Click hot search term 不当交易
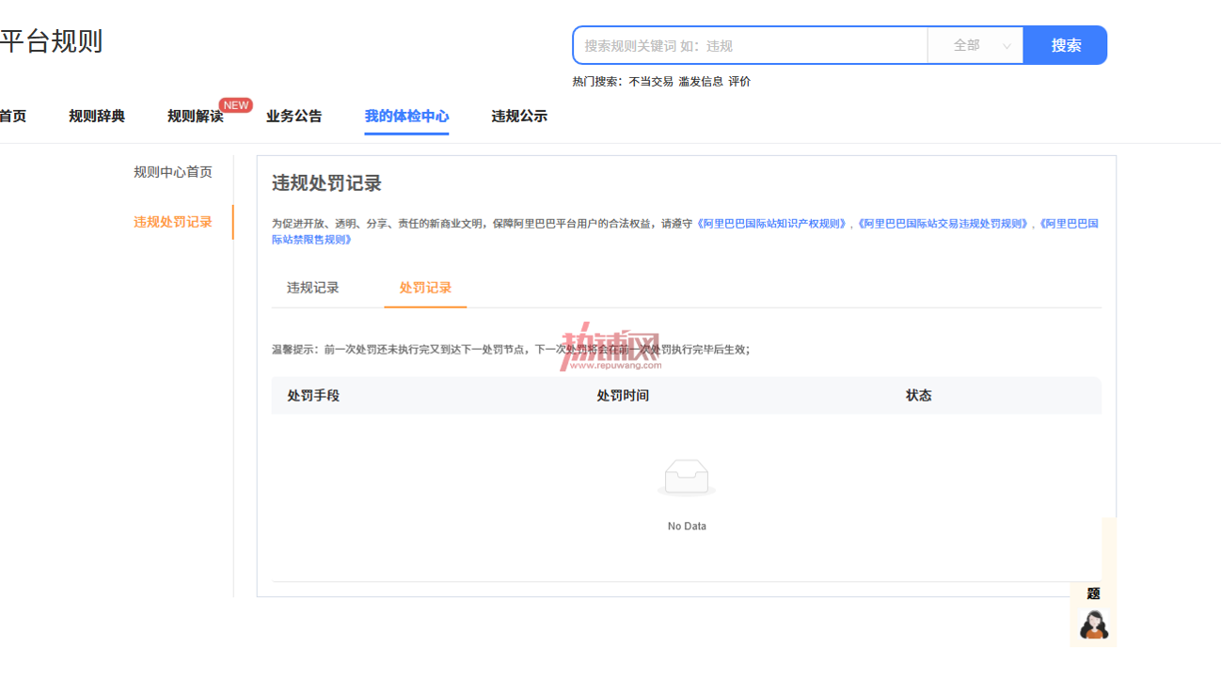 651,82
